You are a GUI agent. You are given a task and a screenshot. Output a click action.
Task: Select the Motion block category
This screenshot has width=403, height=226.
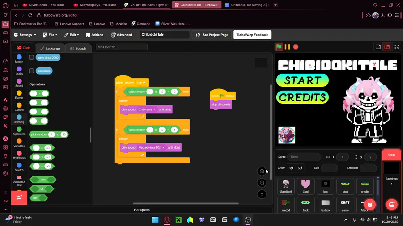pos(19,59)
